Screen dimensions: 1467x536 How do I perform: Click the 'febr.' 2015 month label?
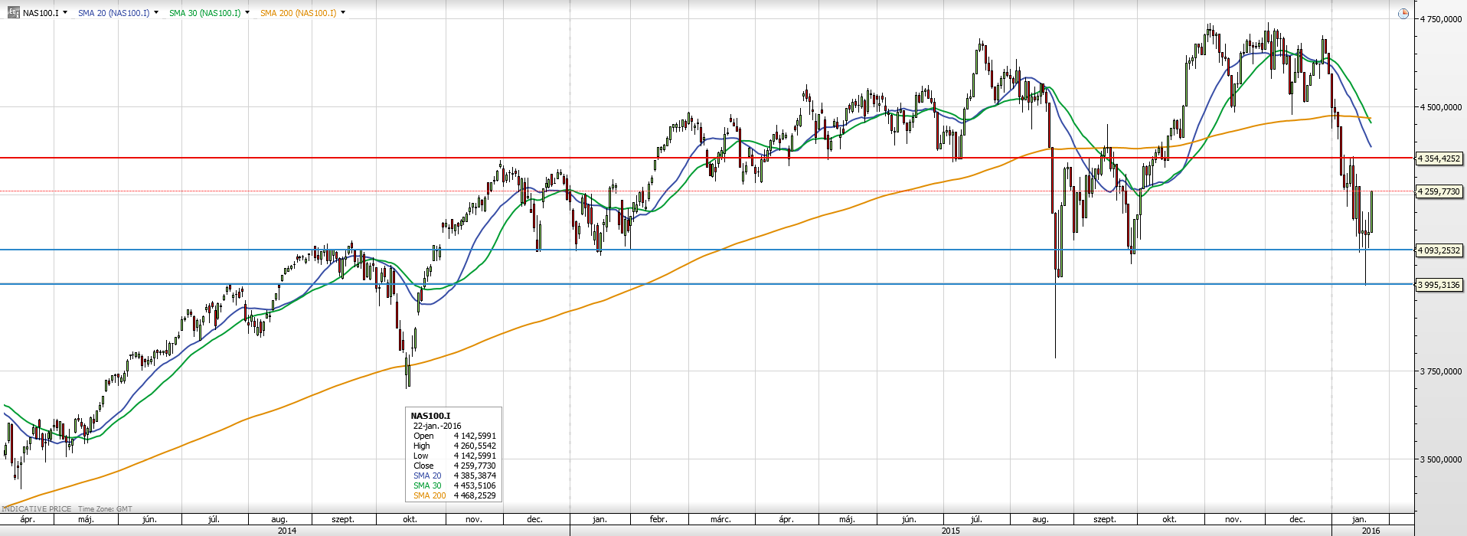[658, 519]
